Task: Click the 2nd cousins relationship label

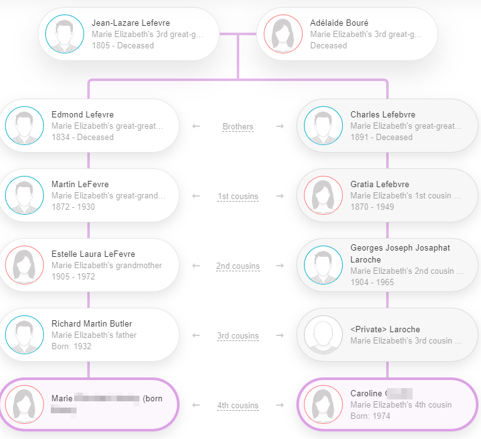Action: click(x=238, y=266)
